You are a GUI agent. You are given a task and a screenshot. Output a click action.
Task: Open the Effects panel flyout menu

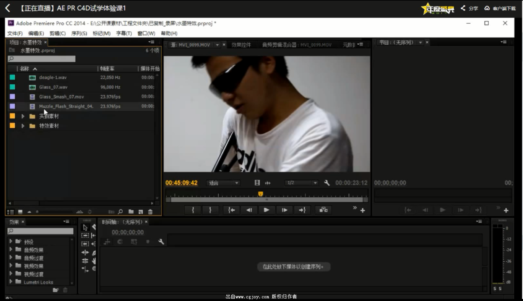[67, 222]
